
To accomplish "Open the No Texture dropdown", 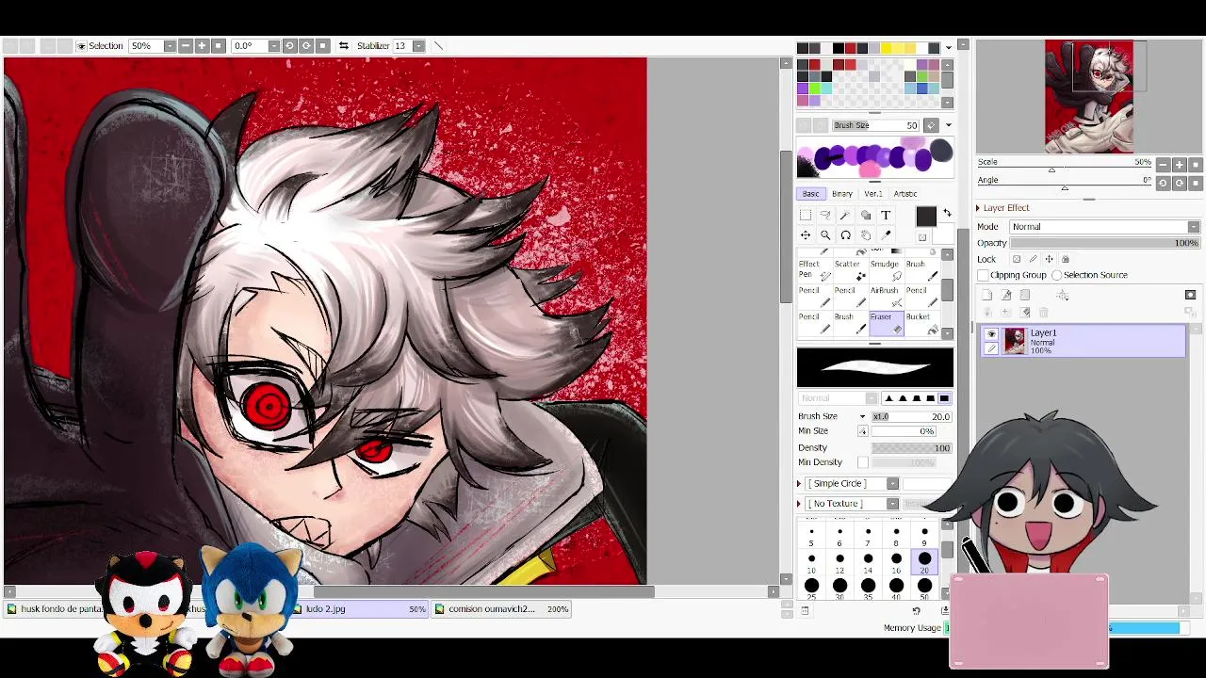I will point(892,504).
